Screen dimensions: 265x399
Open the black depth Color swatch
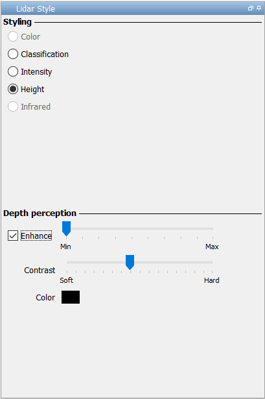click(x=71, y=297)
